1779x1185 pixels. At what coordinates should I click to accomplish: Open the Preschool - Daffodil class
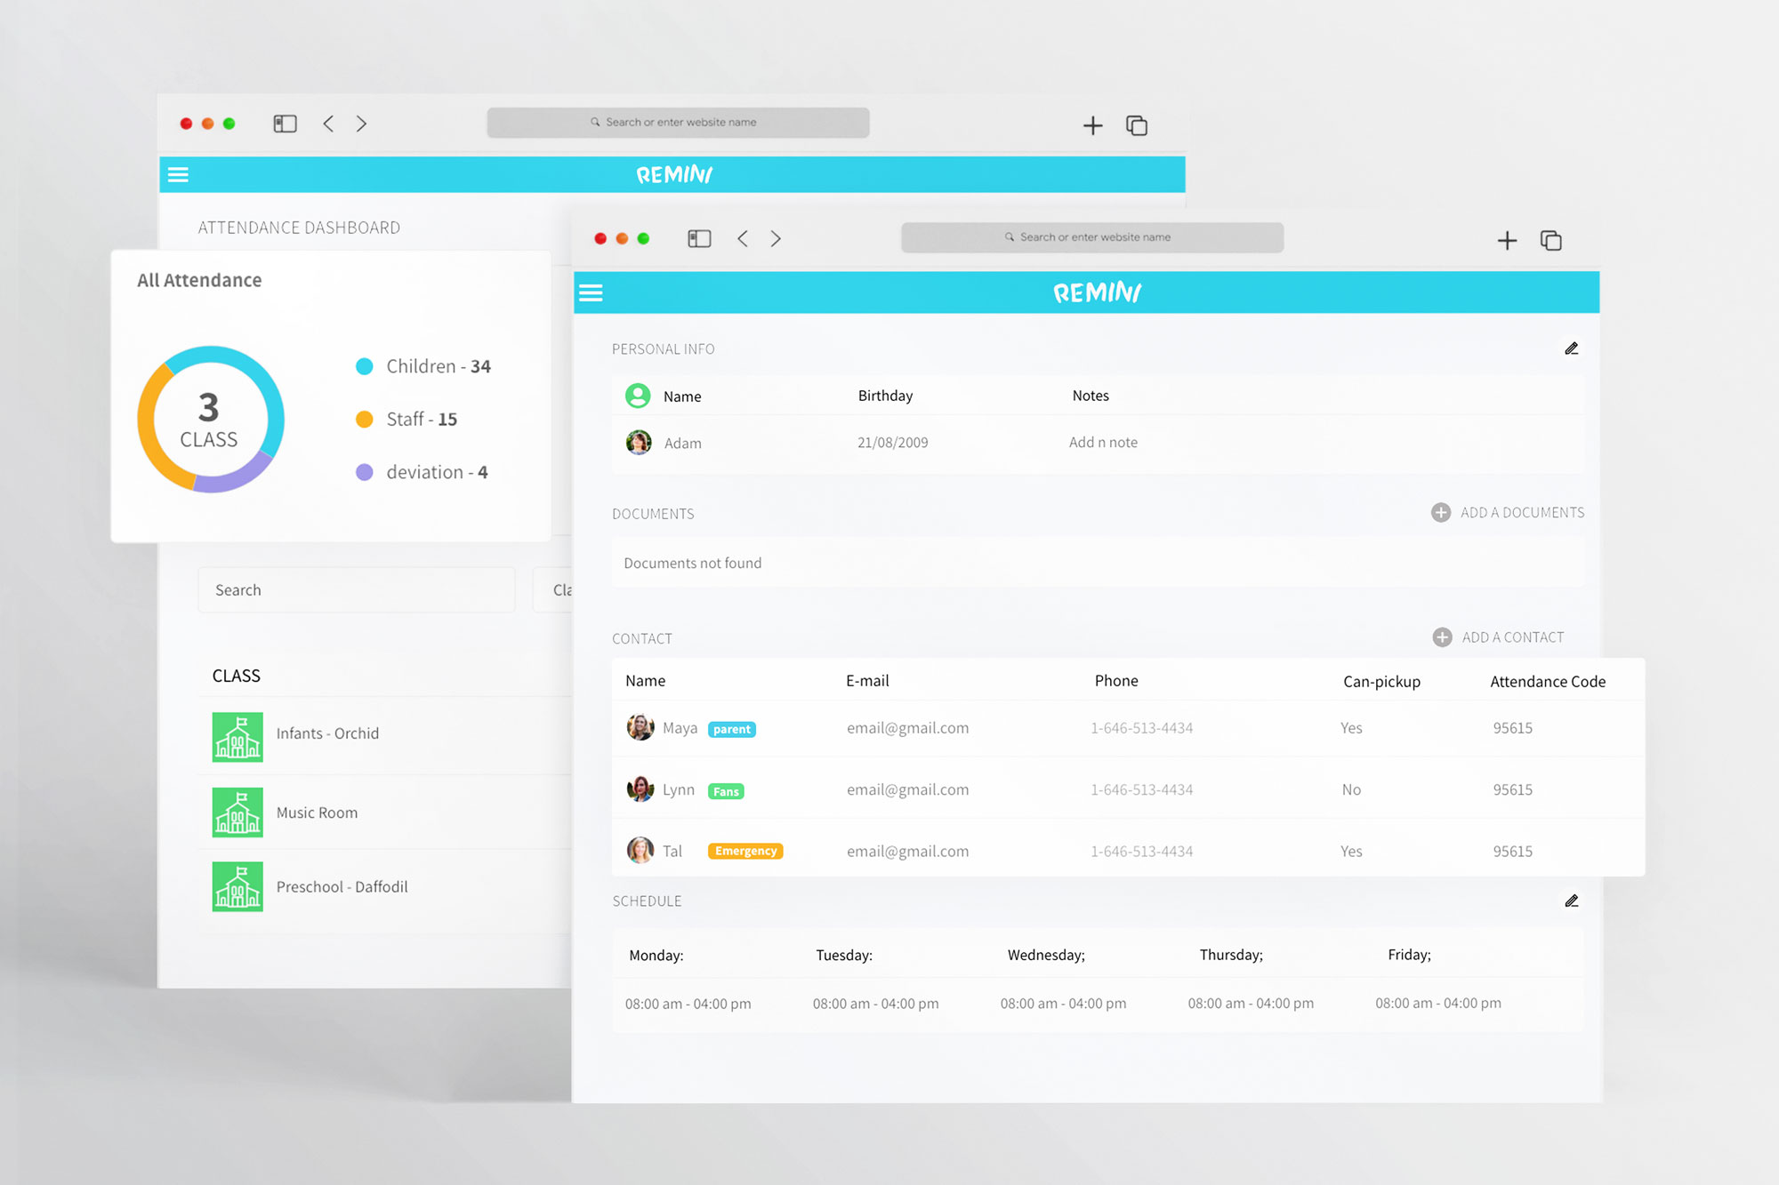pyautogui.click(x=342, y=886)
